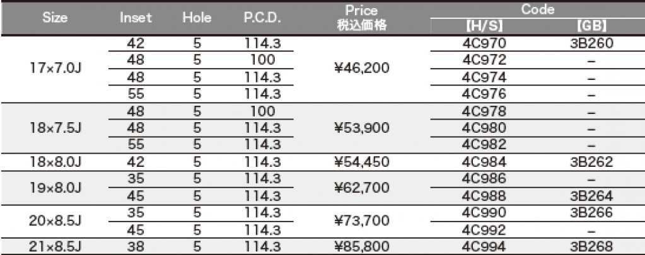Click the Price 税込価格 header
Screen dimensions: 645x255
[x=361, y=18]
